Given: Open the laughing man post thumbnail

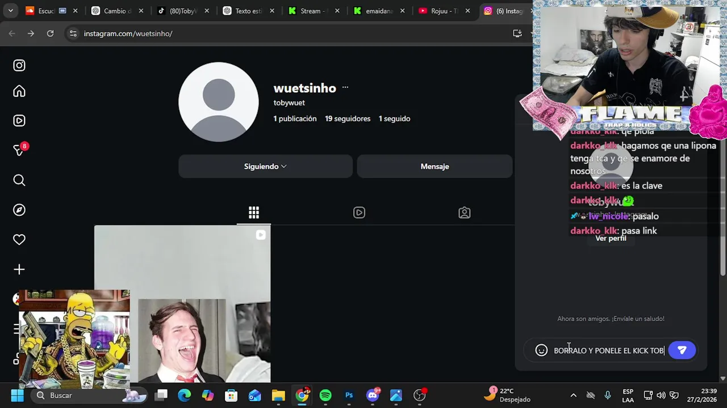Looking at the screenshot, I should [x=182, y=304].
